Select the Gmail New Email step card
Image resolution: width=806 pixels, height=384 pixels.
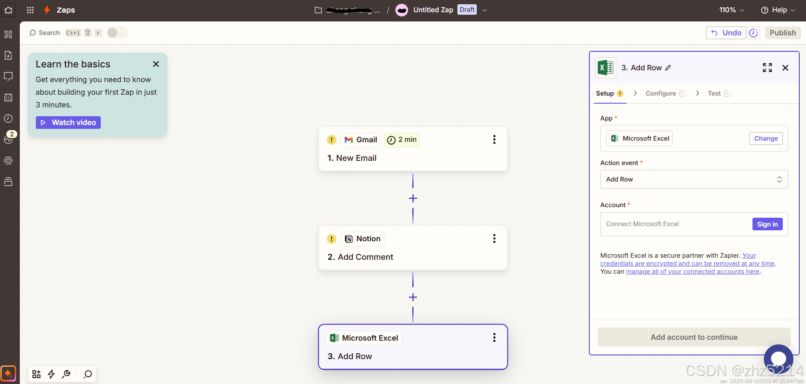(413, 149)
